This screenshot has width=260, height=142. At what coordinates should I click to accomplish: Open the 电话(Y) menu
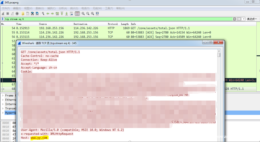[x=85, y=8]
